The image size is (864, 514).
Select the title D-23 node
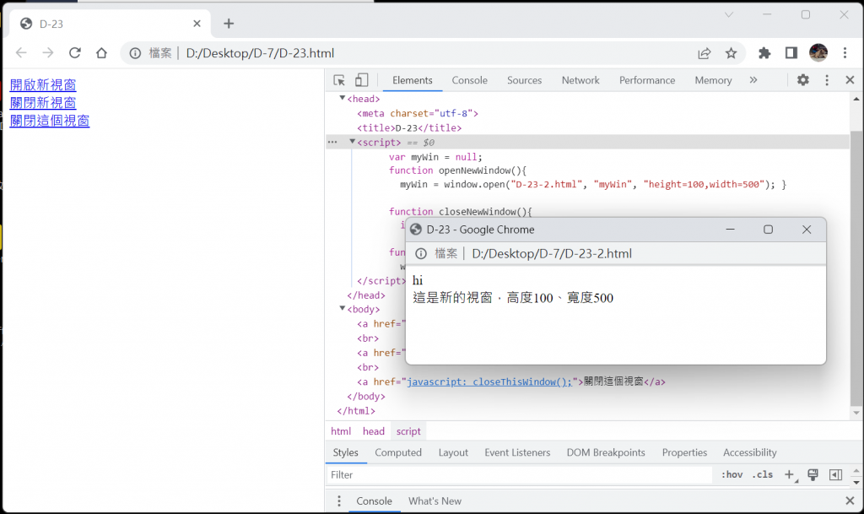(409, 127)
